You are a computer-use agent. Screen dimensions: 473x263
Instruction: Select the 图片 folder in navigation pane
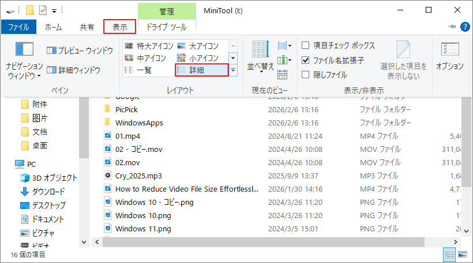pos(35,118)
